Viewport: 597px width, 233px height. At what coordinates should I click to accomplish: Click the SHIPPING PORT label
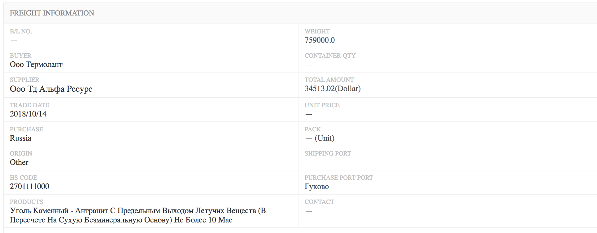point(328,153)
